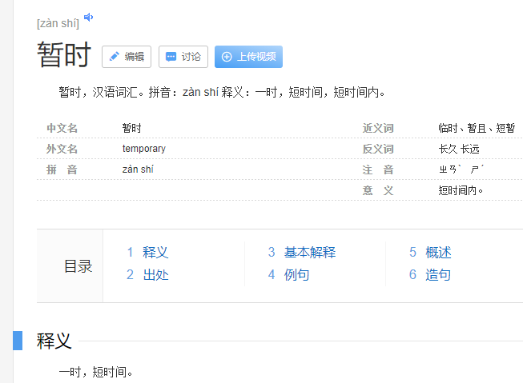The image size is (523, 383).
Task: Click the foreign name value temporary
Action: point(144,149)
